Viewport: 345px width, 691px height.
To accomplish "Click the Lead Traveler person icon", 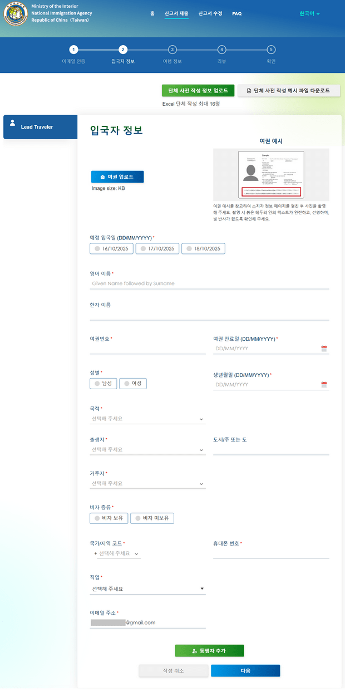I will click(13, 124).
